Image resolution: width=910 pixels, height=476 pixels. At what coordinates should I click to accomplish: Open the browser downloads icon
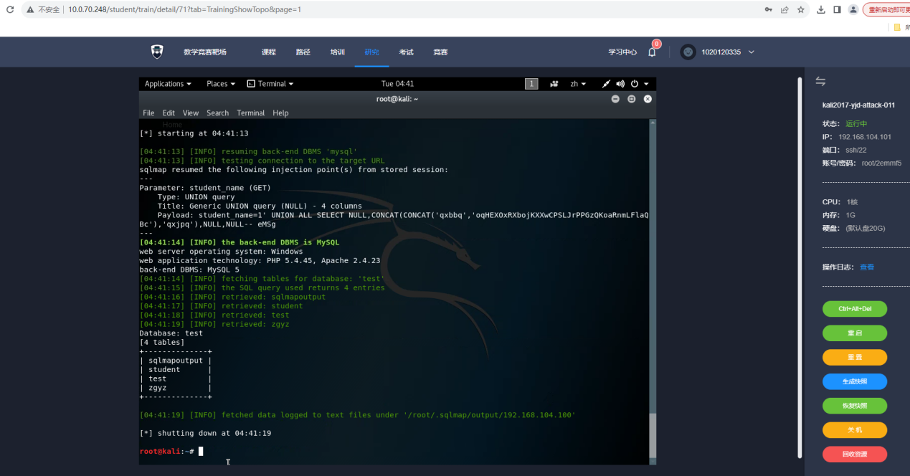point(822,9)
